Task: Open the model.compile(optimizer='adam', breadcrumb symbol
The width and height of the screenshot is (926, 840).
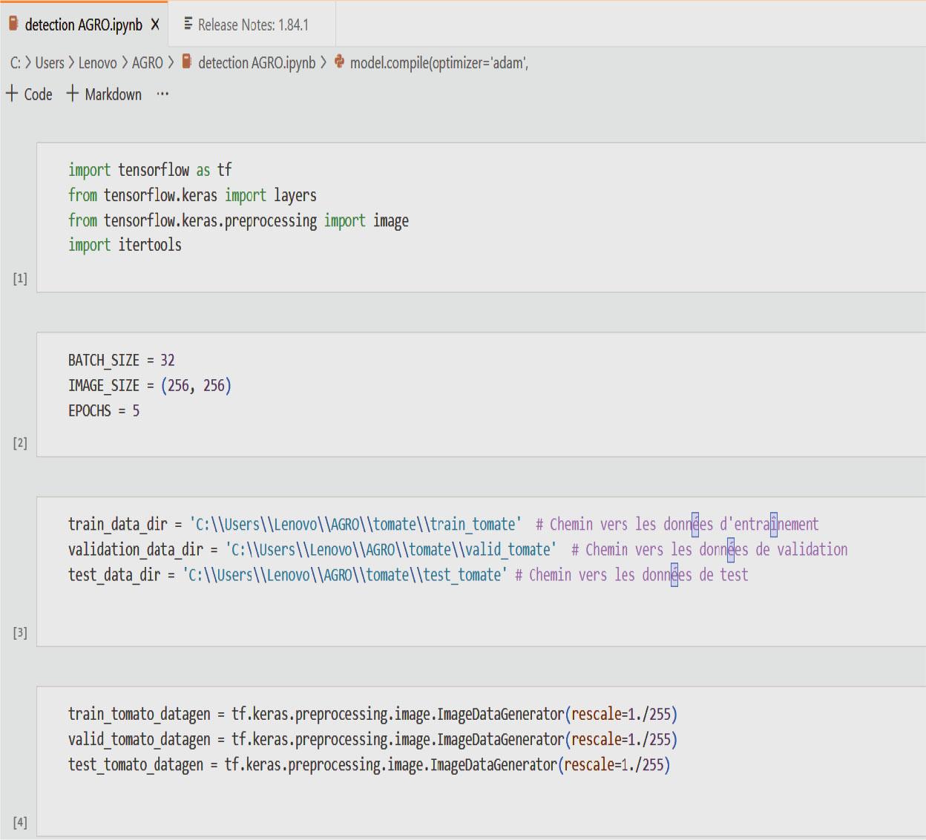Action: 439,63
